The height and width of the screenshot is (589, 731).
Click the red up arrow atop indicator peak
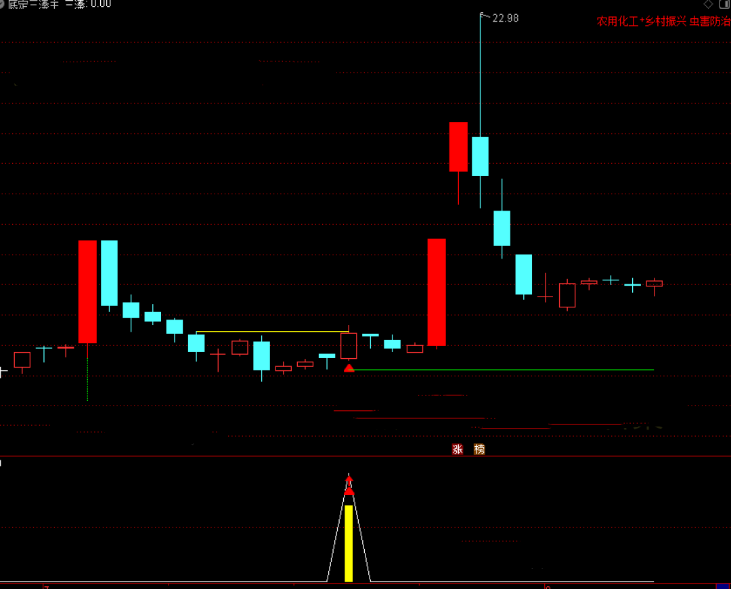click(349, 480)
